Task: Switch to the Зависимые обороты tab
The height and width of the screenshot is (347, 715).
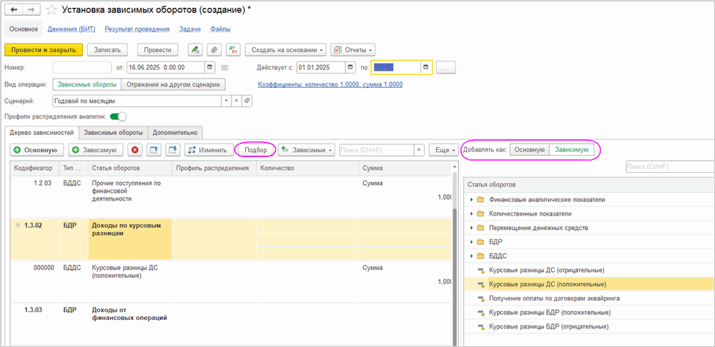Action: click(x=112, y=132)
